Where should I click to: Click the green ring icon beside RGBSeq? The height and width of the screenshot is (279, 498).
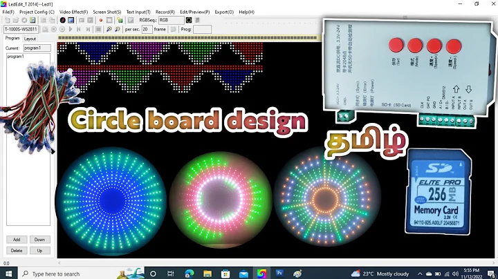[189, 20]
